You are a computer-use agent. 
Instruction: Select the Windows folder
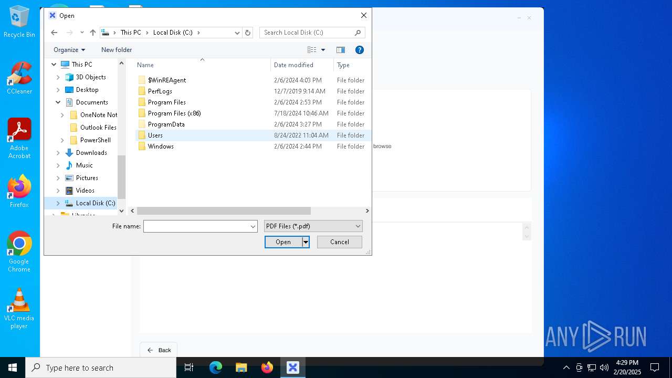tap(160, 146)
